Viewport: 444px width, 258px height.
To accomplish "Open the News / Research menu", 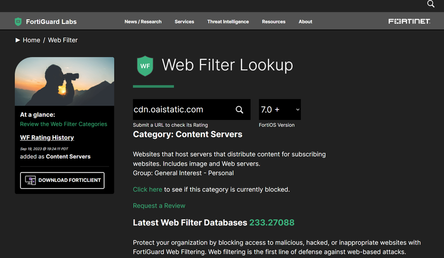I will coord(143,21).
